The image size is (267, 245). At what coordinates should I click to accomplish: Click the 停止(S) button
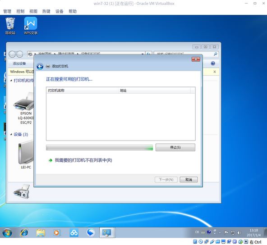175,147
